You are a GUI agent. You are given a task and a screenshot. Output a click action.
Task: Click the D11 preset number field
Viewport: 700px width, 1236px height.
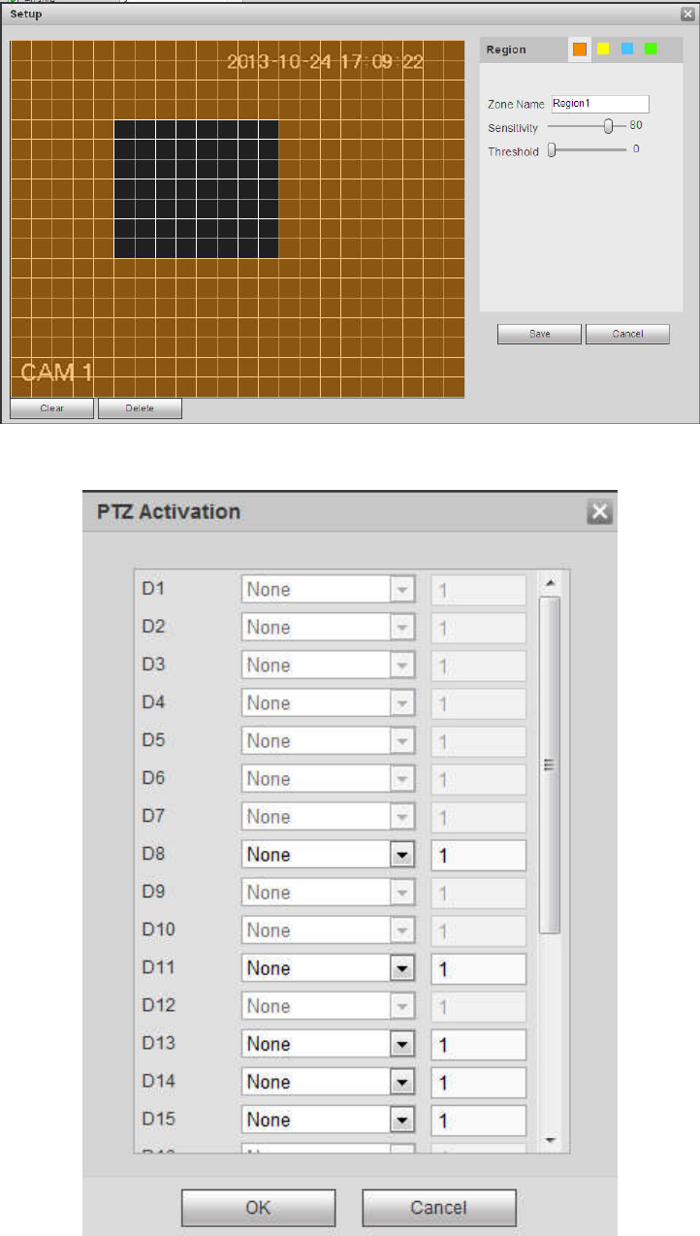coord(479,968)
